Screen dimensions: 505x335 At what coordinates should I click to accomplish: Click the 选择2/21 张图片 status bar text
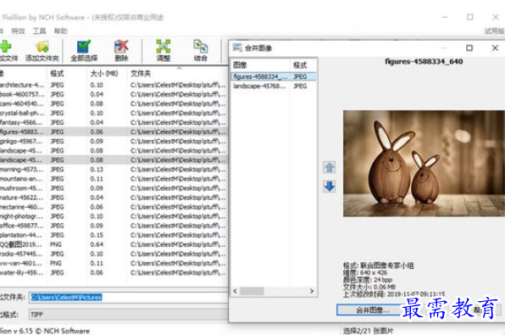click(368, 331)
